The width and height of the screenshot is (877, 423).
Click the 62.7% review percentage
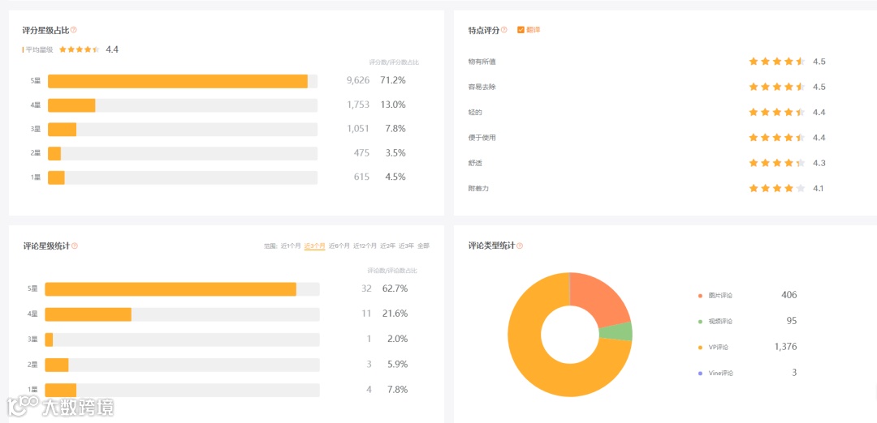click(x=395, y=288)
